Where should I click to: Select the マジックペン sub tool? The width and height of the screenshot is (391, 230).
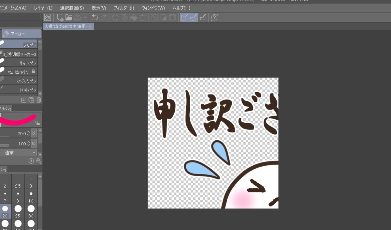click(x=19, y=81)
